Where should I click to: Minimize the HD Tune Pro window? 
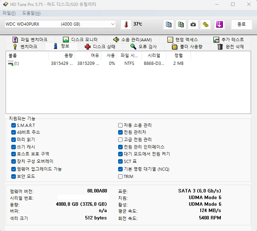[217, 4]
